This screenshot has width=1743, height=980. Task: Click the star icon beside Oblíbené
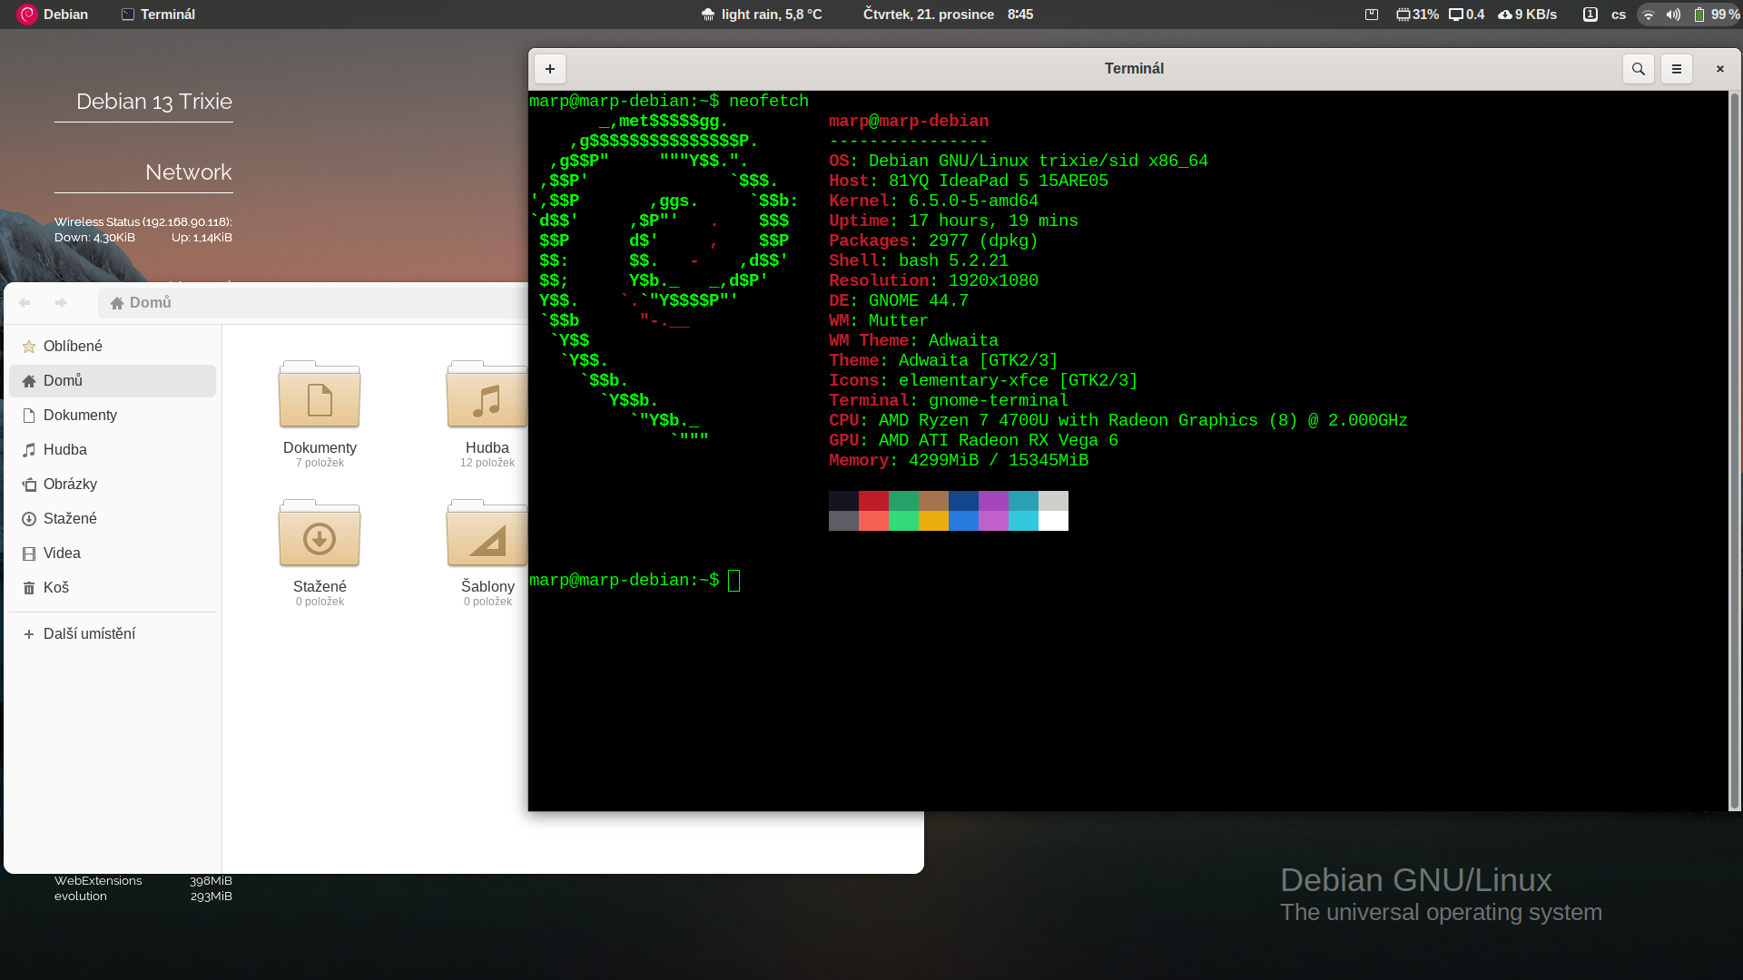29,347
